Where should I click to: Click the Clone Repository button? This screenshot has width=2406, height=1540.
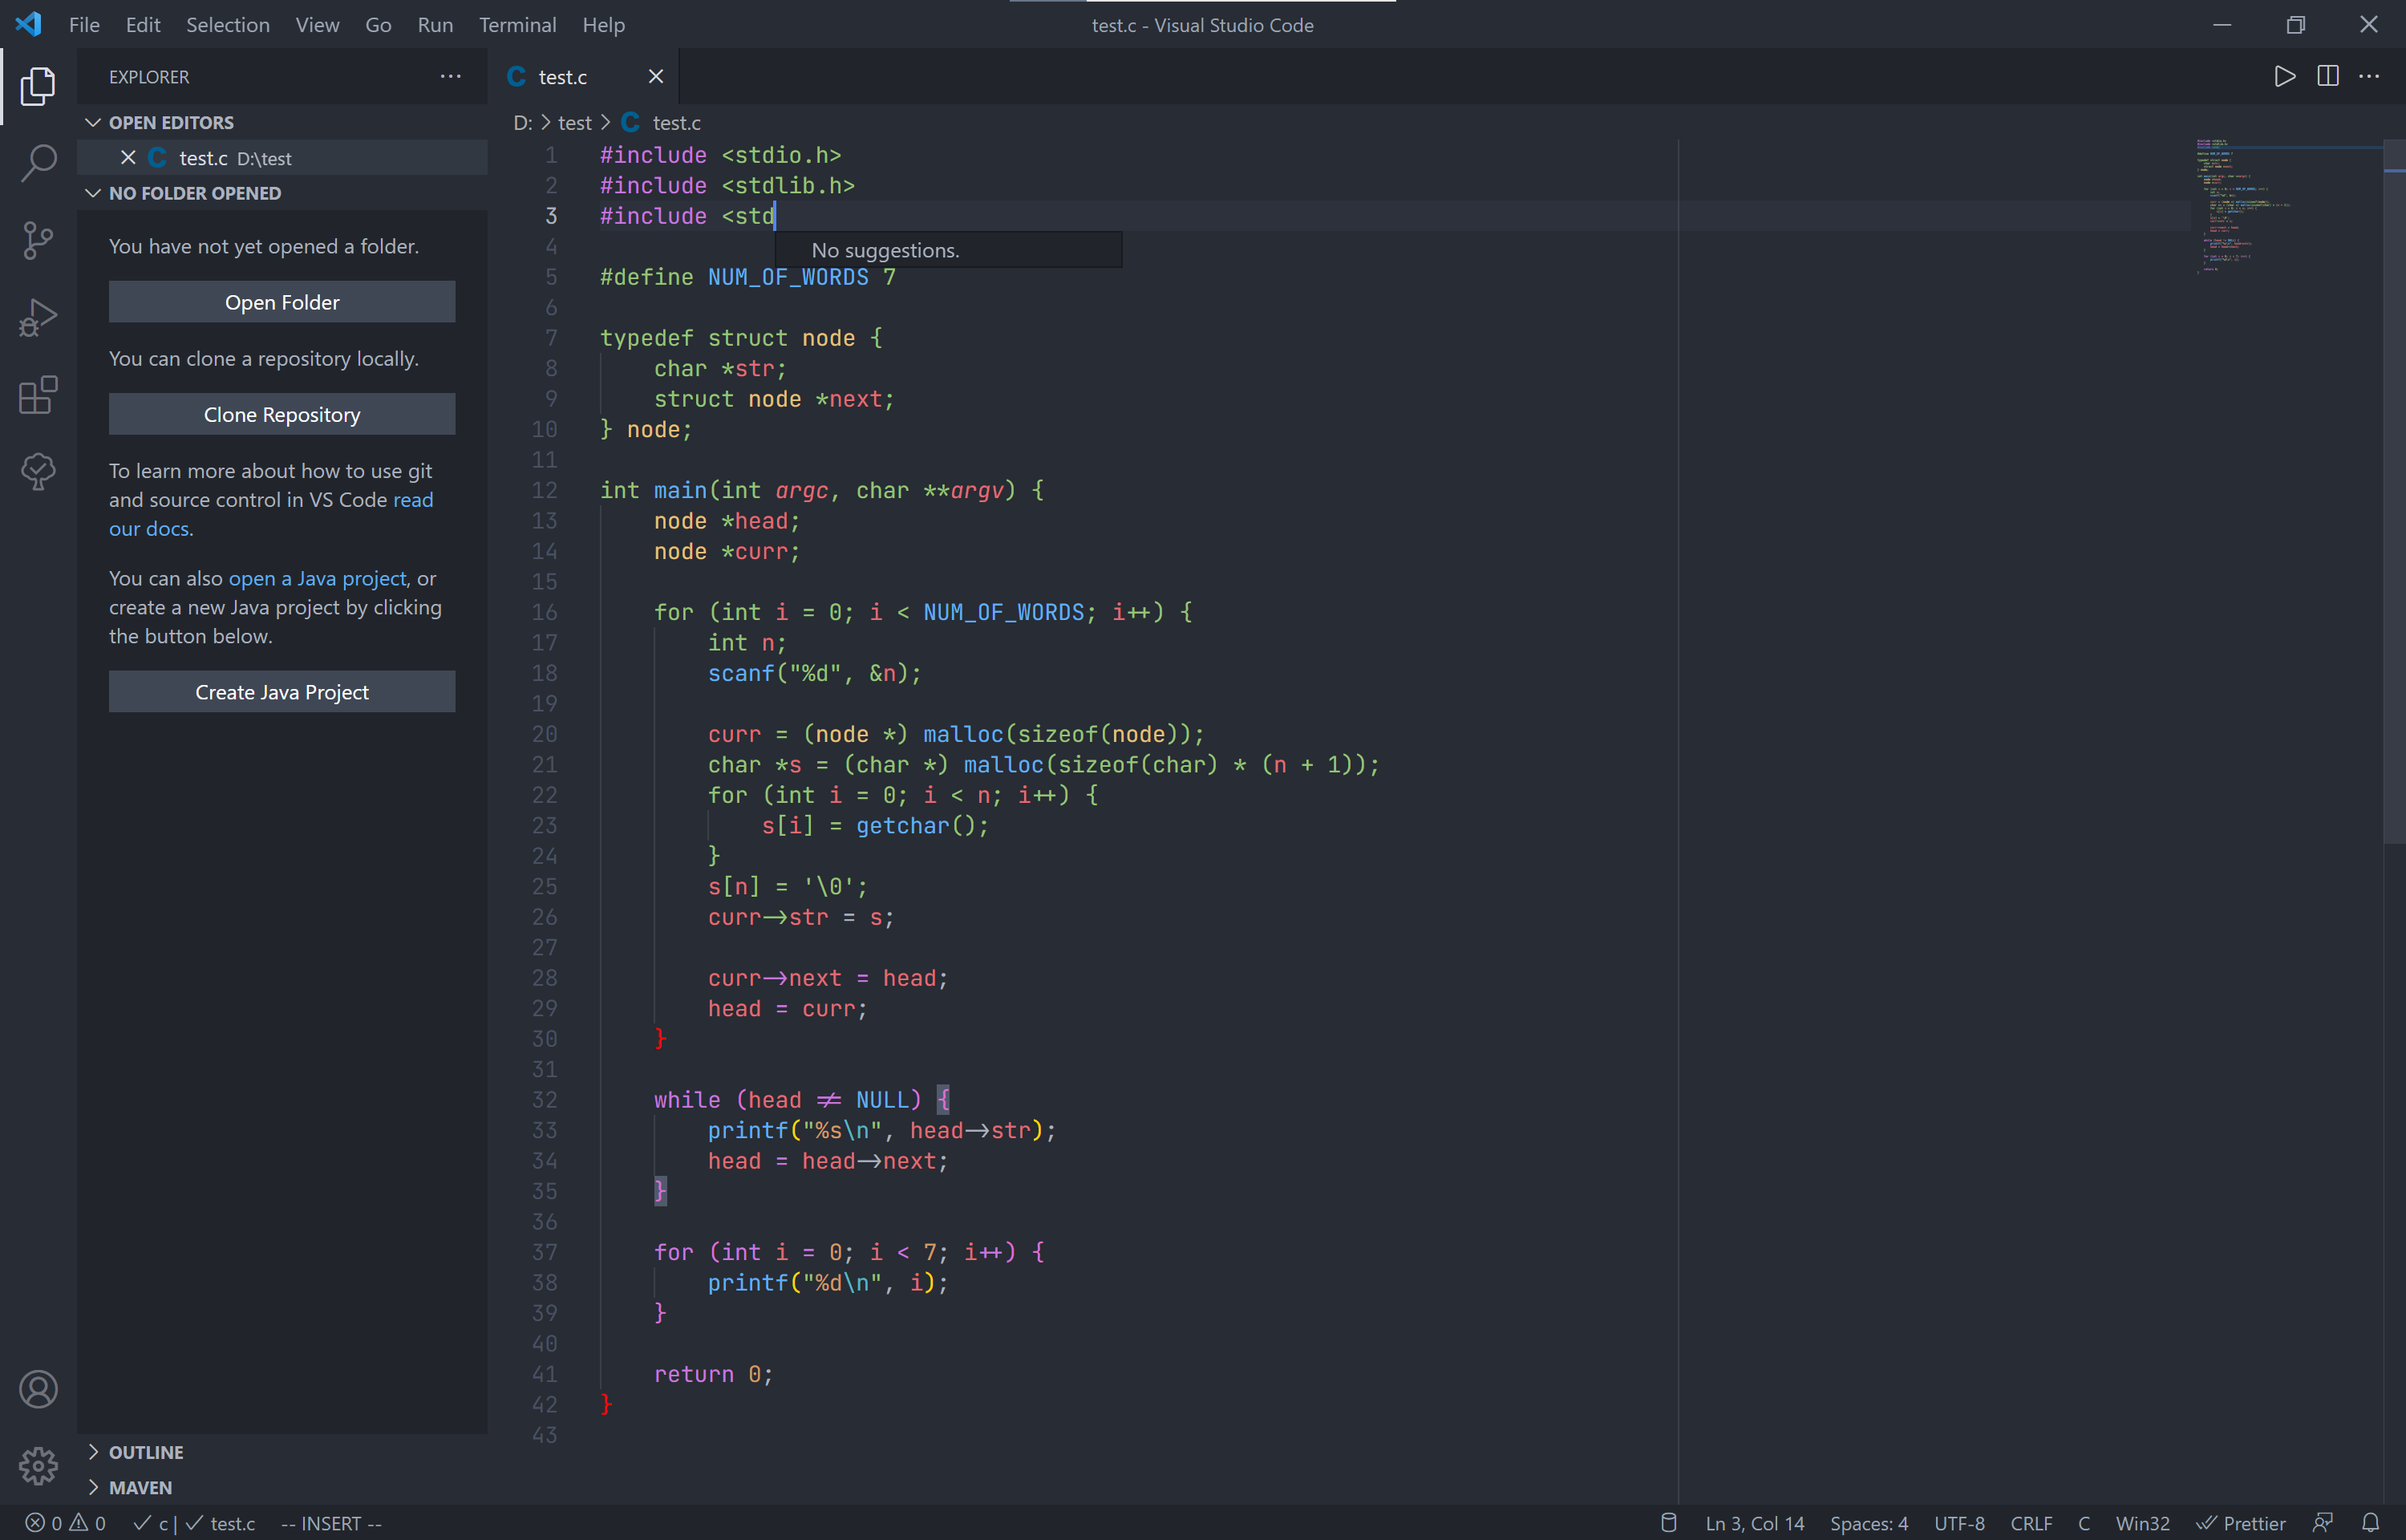click(x=282, y=413)
